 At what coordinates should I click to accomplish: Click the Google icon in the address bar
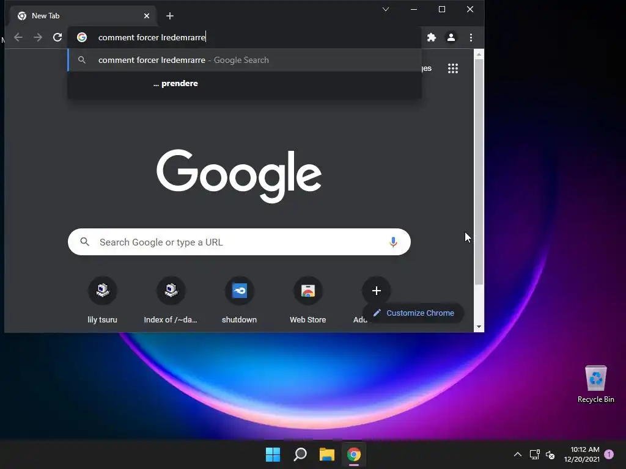point(82,37)
